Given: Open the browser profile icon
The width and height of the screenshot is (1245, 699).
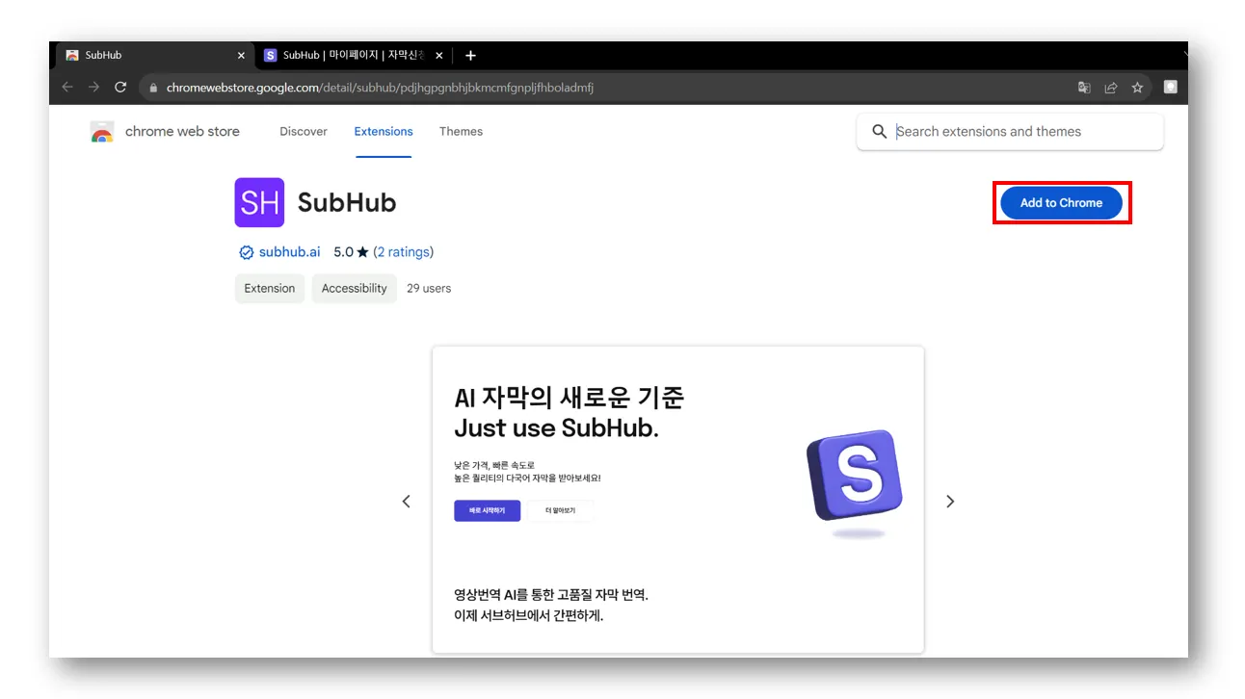Looking at the screenshot, I should point(1171,87).
